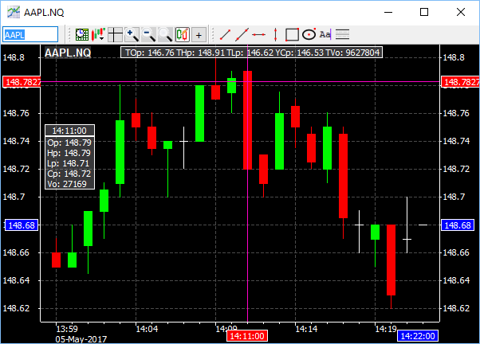Select the extended ray line tool
This screenshot has height=344, width=480.
(242, 34)
